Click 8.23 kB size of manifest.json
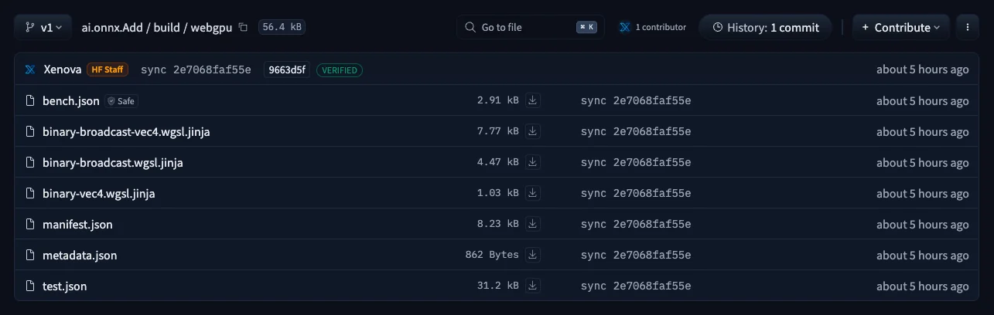This screenshot has width=994, height=315. pyautogui.click(x=498, y=225)
